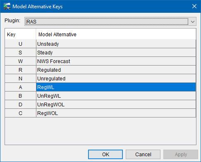Click the key cell containing D
This screenshot has height=162, width=201.
pyautogui.click(x=20, y=105)
